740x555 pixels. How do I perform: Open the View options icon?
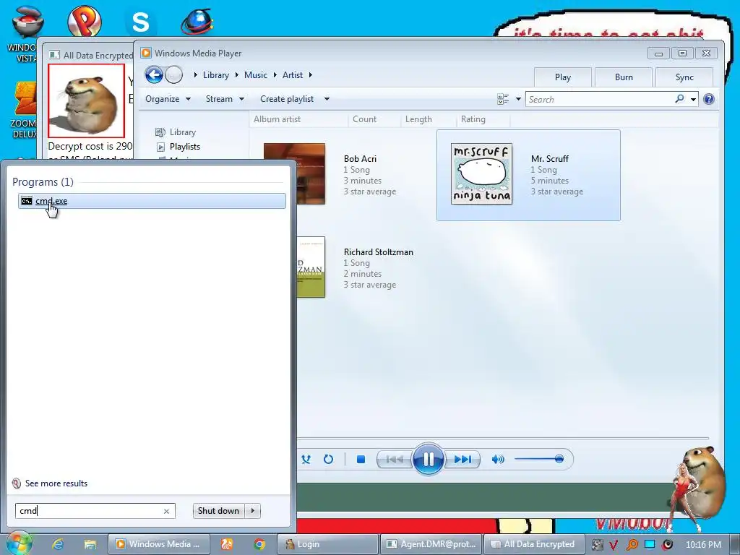tap(503, 99)
